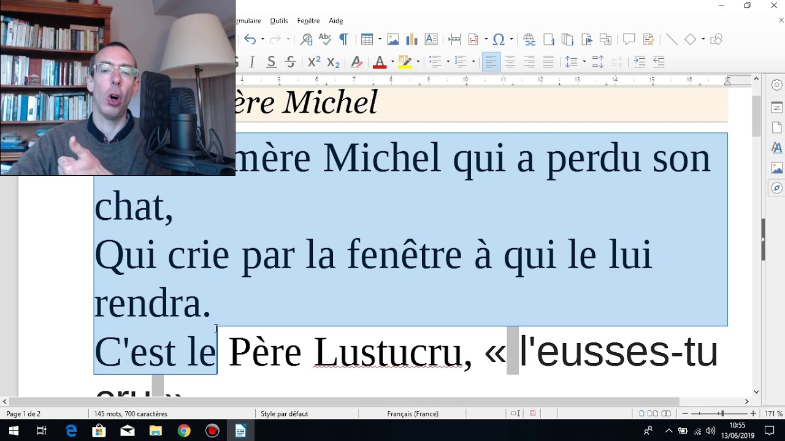Screen dimensions: 785x441
Task: Increase paragraph spacing
Action: [598, 61]
